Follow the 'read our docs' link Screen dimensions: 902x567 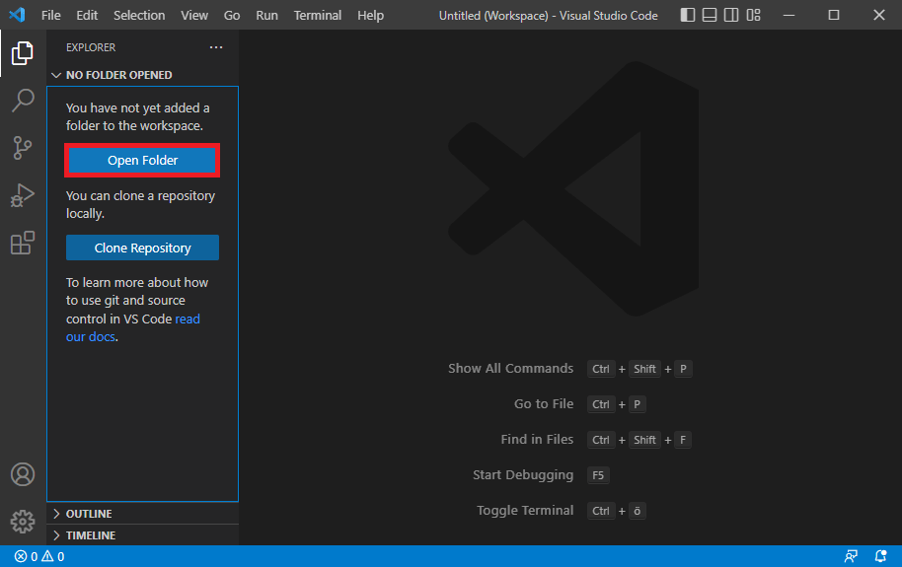pos(133,327)
